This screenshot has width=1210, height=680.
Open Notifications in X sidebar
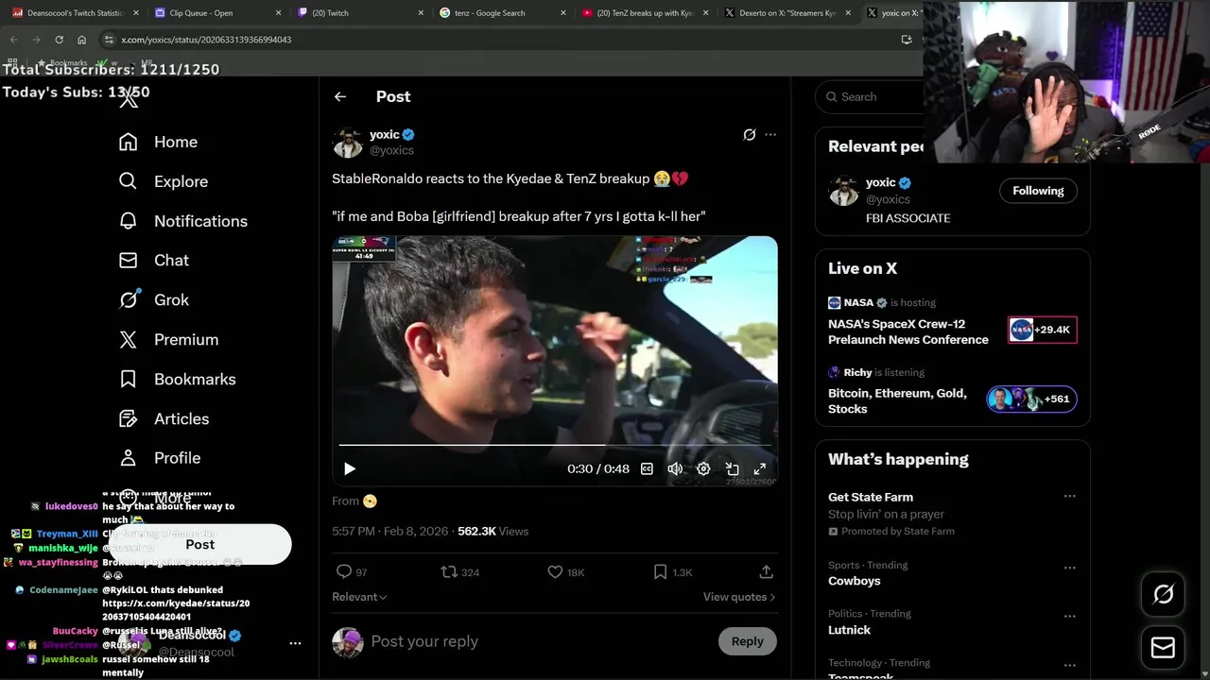pyautogui.click(x=182, y=221)
